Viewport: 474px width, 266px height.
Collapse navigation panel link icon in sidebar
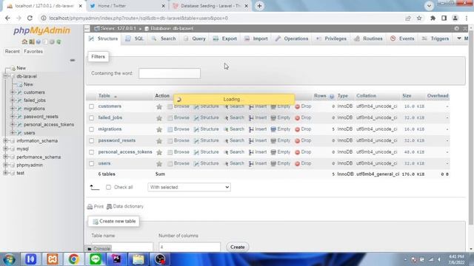tap(73, 61)
